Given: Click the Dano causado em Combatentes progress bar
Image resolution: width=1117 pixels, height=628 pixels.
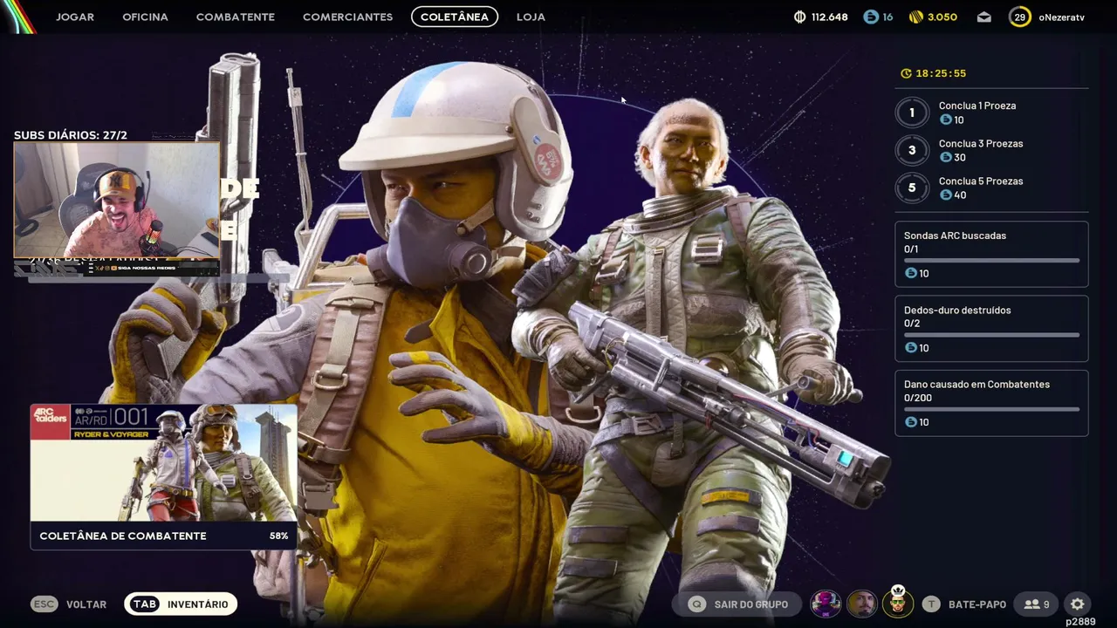Looking at the screenshot, I should (991, 409).
